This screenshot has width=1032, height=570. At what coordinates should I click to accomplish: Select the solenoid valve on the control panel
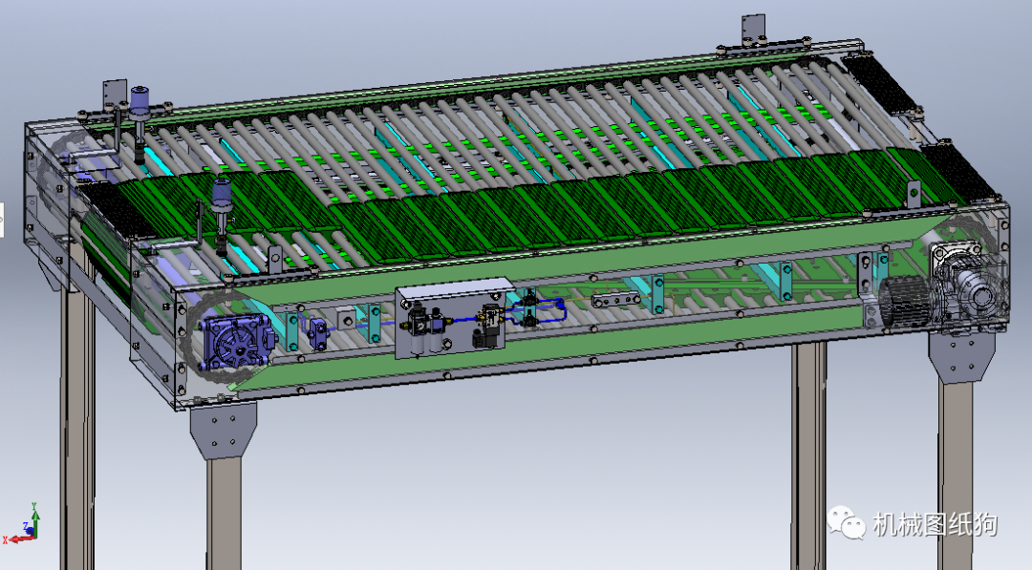click(488, 327)
